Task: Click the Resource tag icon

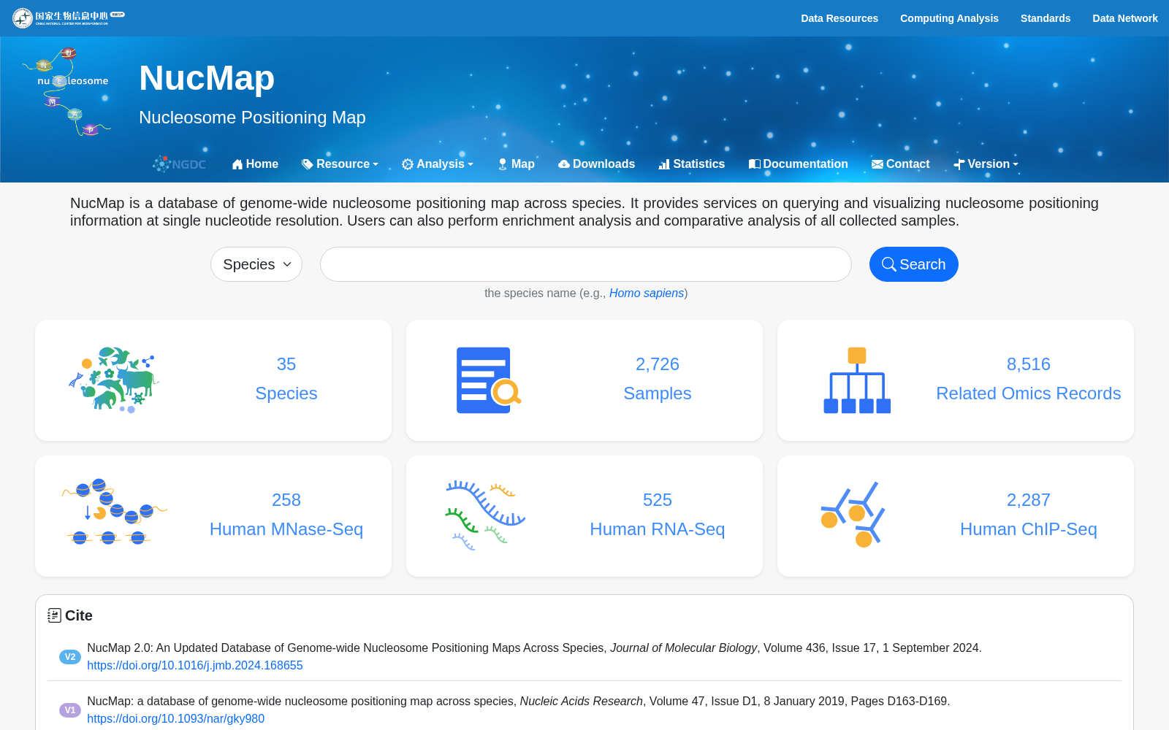Action: pyautogui.click(x=308, y=164)
